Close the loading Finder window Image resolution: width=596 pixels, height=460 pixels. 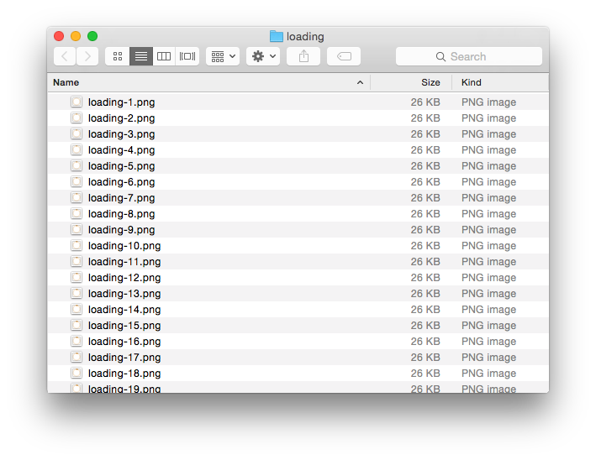(59, 36)
